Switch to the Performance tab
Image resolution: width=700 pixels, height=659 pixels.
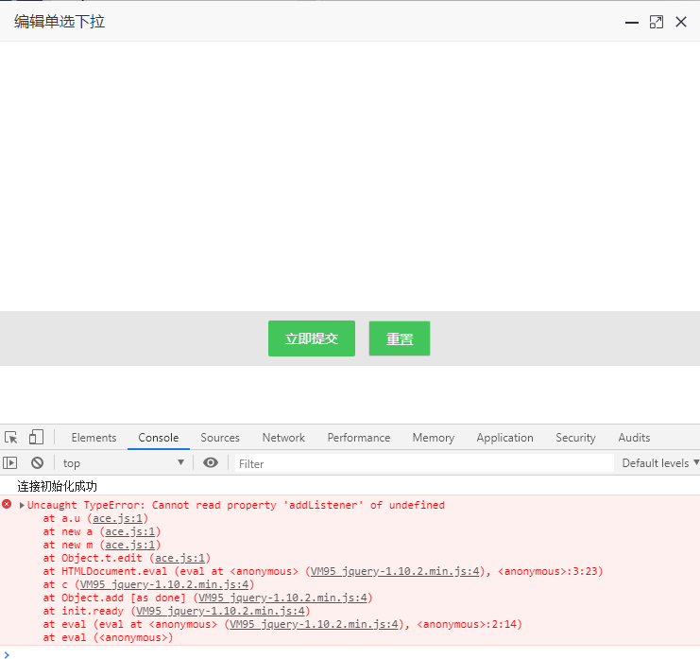tap(359, 438)
